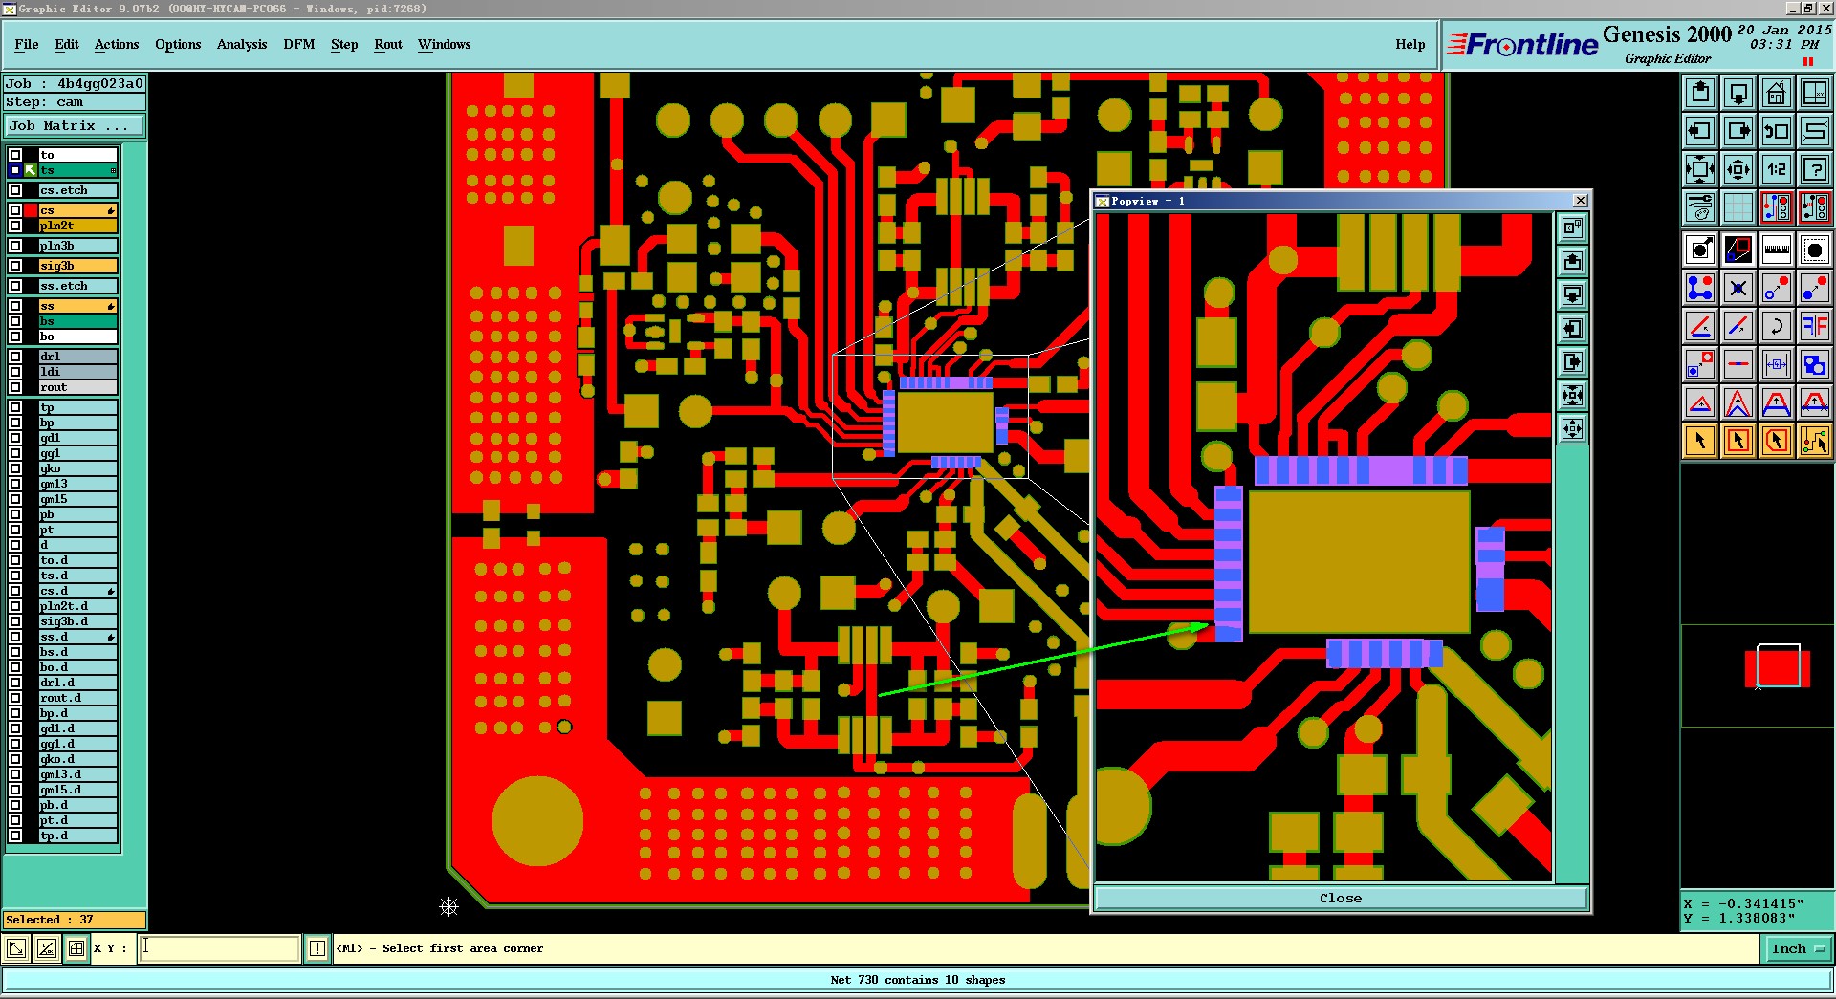
Task: Toggle the checkbox for layer 'pln2t'
Action: click(x=15, y=226)
